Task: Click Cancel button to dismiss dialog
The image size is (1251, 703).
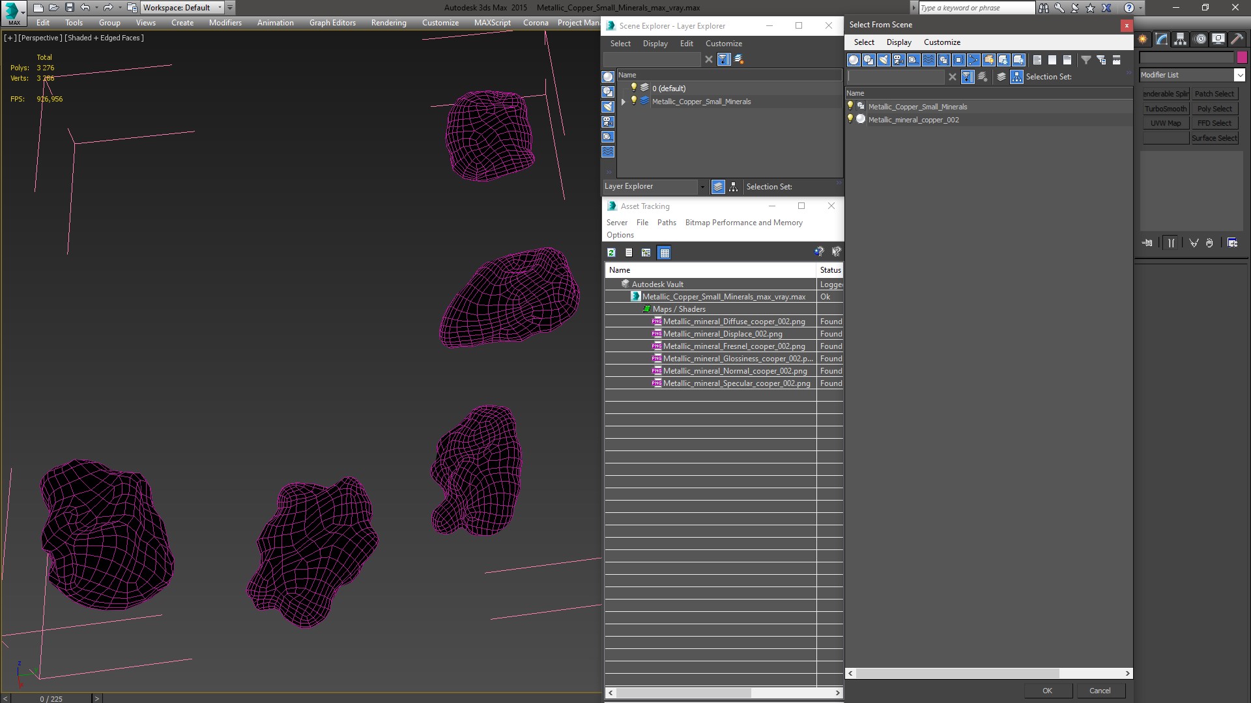Action: coord(1100,690)
